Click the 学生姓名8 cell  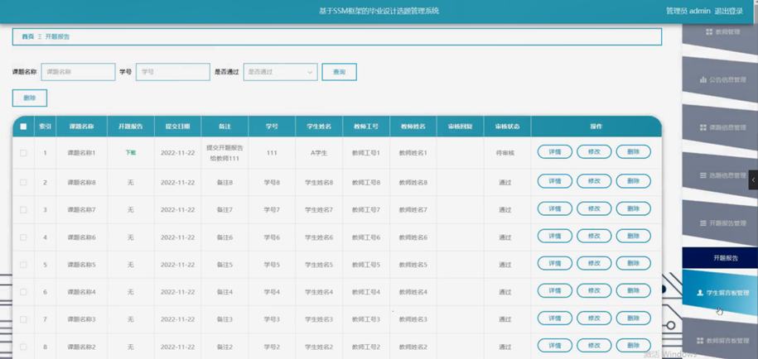pyautogui.click(x=319, y=182)
